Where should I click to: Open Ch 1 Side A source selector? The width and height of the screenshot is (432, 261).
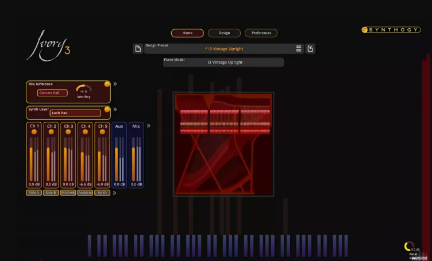click(34, 193)
